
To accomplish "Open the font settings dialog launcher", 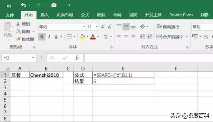I will click(111, 47).
